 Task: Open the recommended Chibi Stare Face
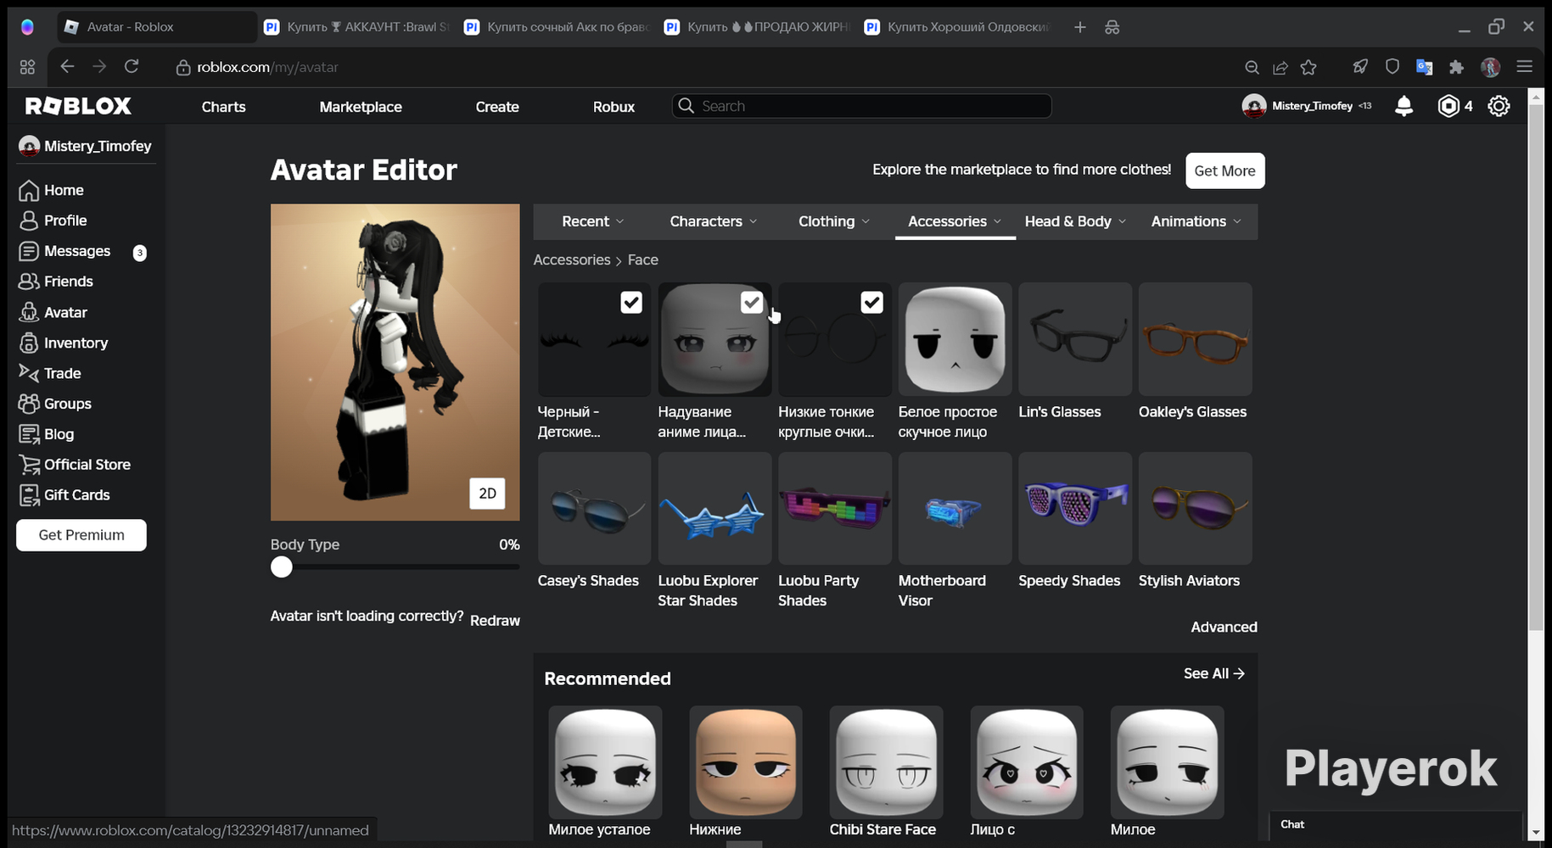[886, 762]
